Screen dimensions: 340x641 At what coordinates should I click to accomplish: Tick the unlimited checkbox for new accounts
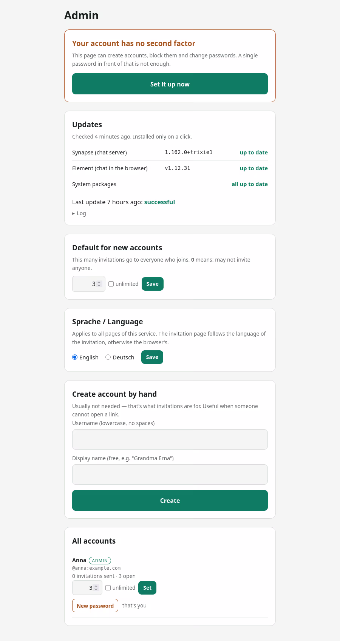click(x=111, y=284)
